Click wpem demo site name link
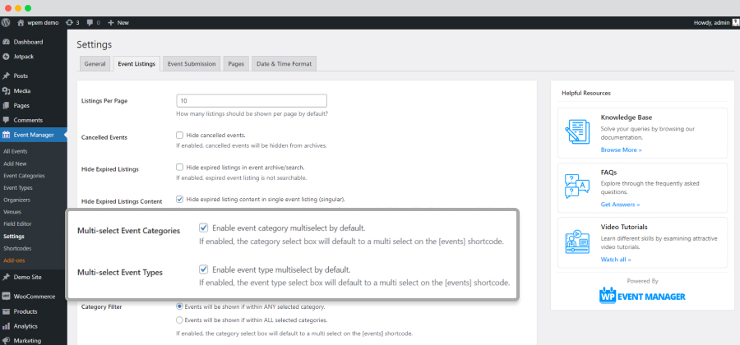 point(42,22)
